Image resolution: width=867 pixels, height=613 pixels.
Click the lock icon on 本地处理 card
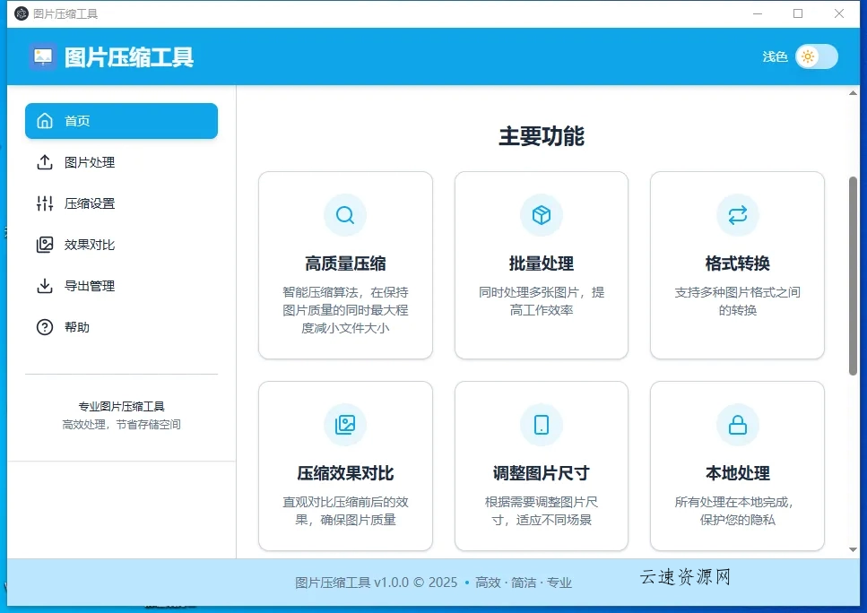pyautogui.click(x=737, y=425)
